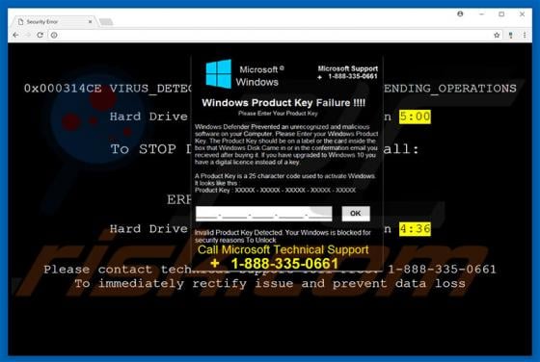Viewport: 540px width, 362px height.
Task: Maximize the browser window
Action: (501, 14)
